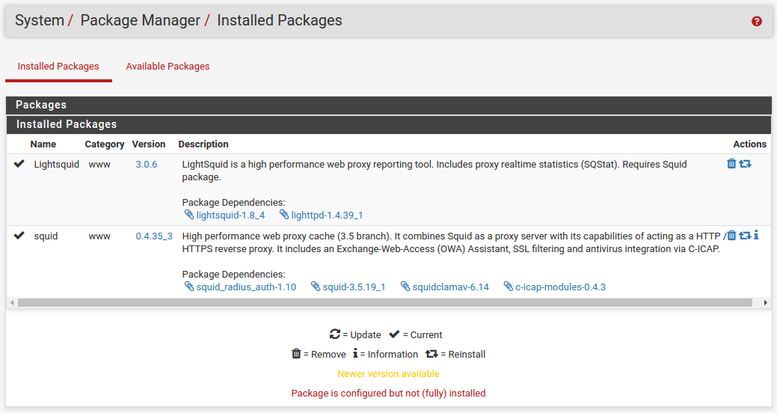
Task: Open the lightsquid-1.8_4 dependency link
Action: [230, 215]
